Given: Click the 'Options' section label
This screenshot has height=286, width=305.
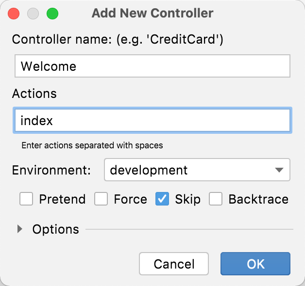Looking at the screenshot, I should click(55, 229).
